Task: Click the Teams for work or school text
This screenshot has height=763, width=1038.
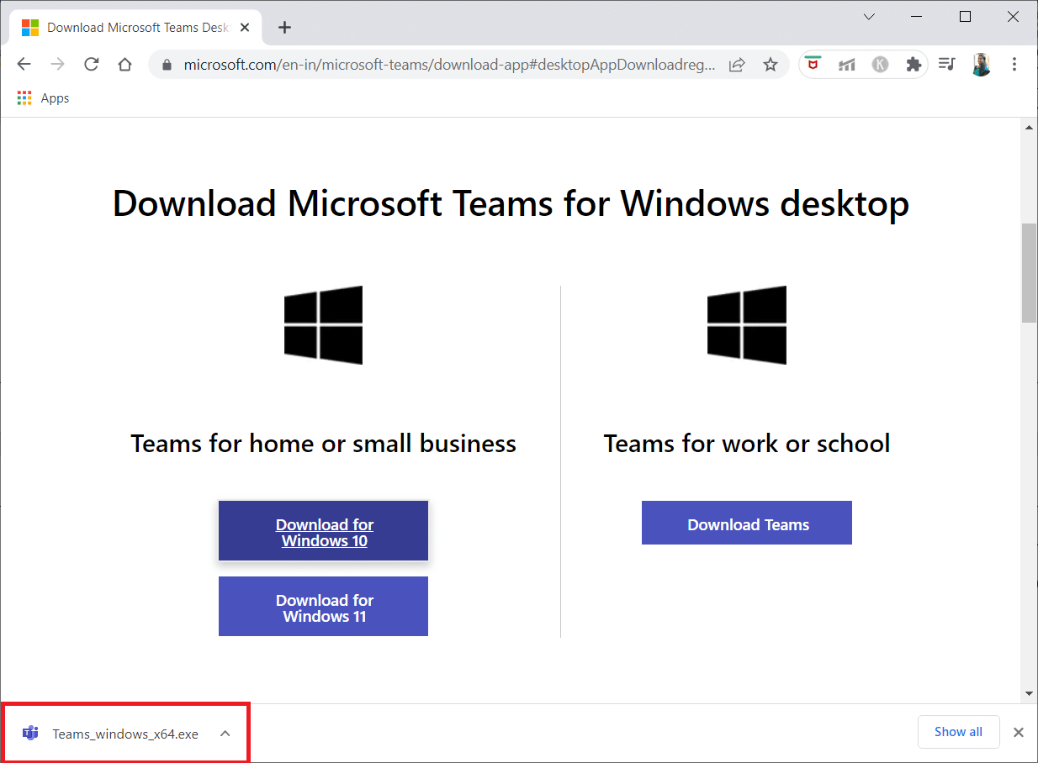Action: coord(747,444)
